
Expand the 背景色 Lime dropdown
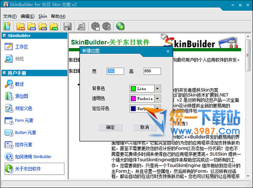pyautogui.click(x=158, y=89)
